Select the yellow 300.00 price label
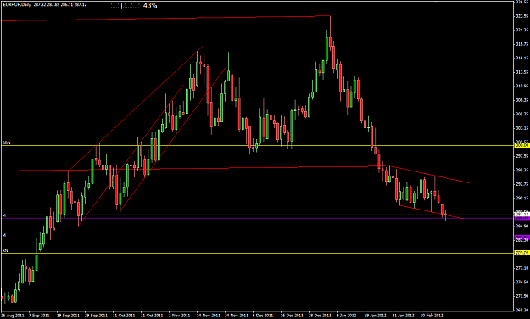This screenshot has width=530, height=319. pos(522,145)
